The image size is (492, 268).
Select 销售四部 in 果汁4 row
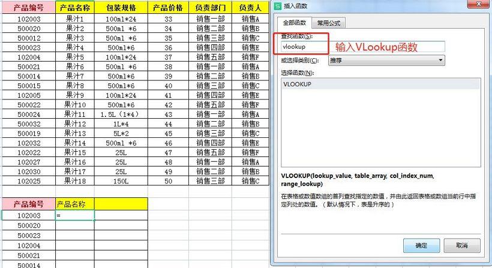coord(210,47)
